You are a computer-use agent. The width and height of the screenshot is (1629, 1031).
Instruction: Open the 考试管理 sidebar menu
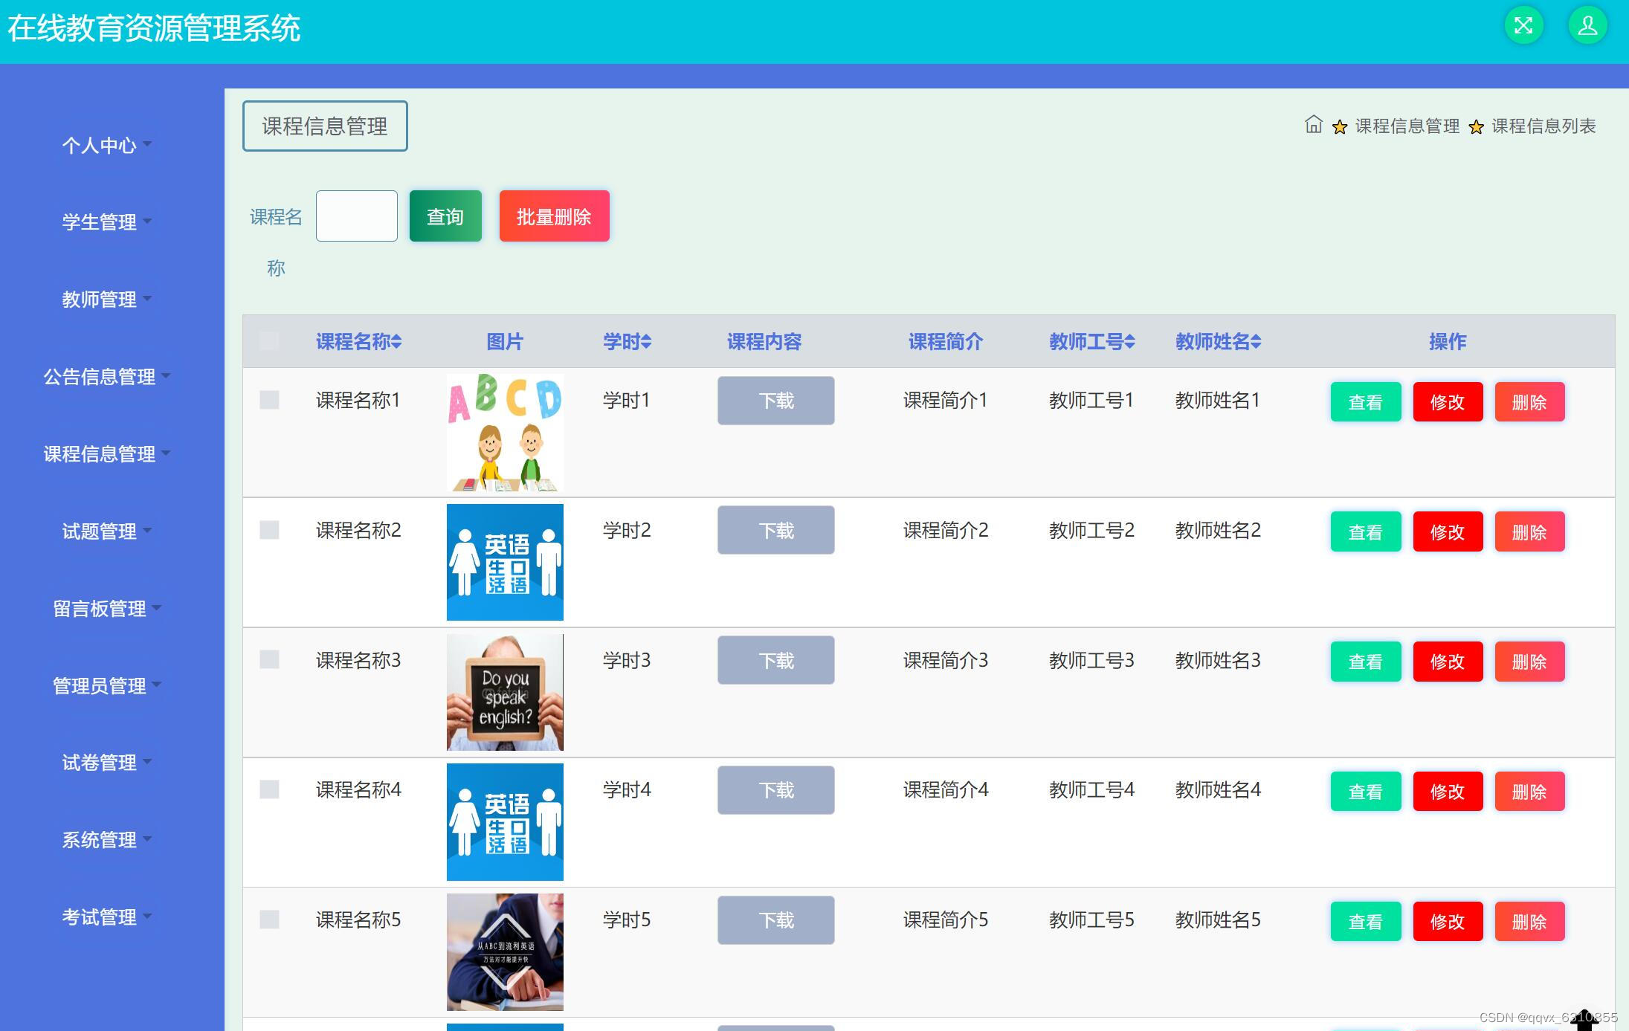(x=106, y=917)
